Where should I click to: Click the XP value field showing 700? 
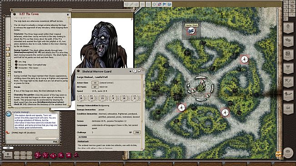(137, 132)
